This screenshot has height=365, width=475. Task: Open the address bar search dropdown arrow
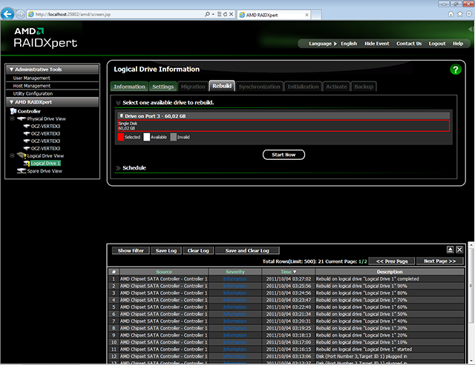[213, 14]
